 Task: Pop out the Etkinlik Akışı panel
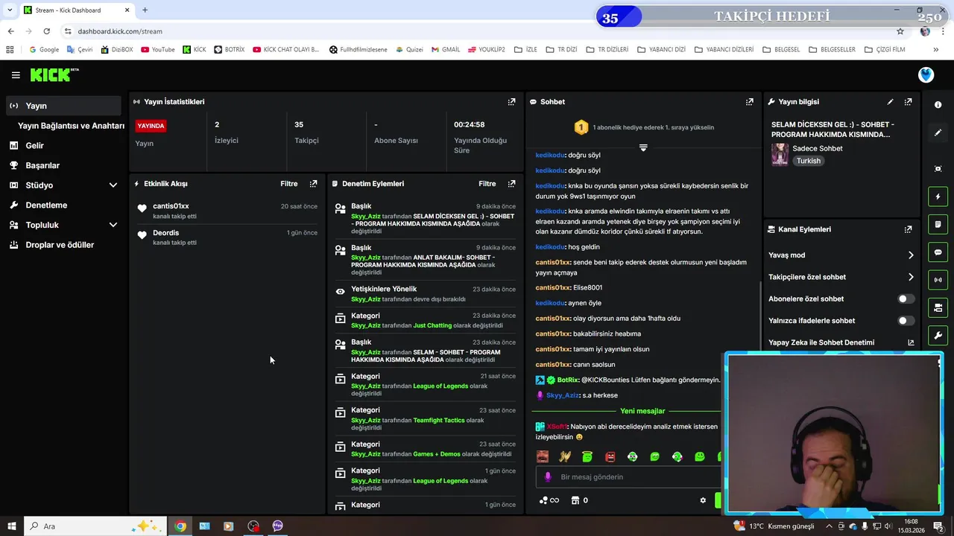point(313,183)
